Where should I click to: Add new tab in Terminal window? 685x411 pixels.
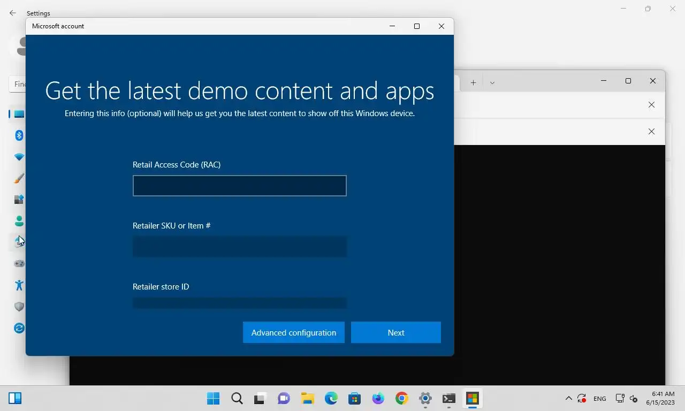(x=473, y=82)
